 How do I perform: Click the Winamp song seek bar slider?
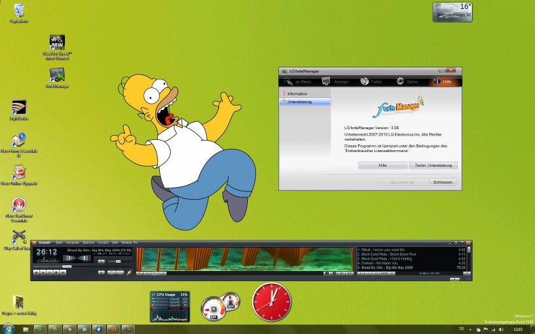tap(67, 267)
